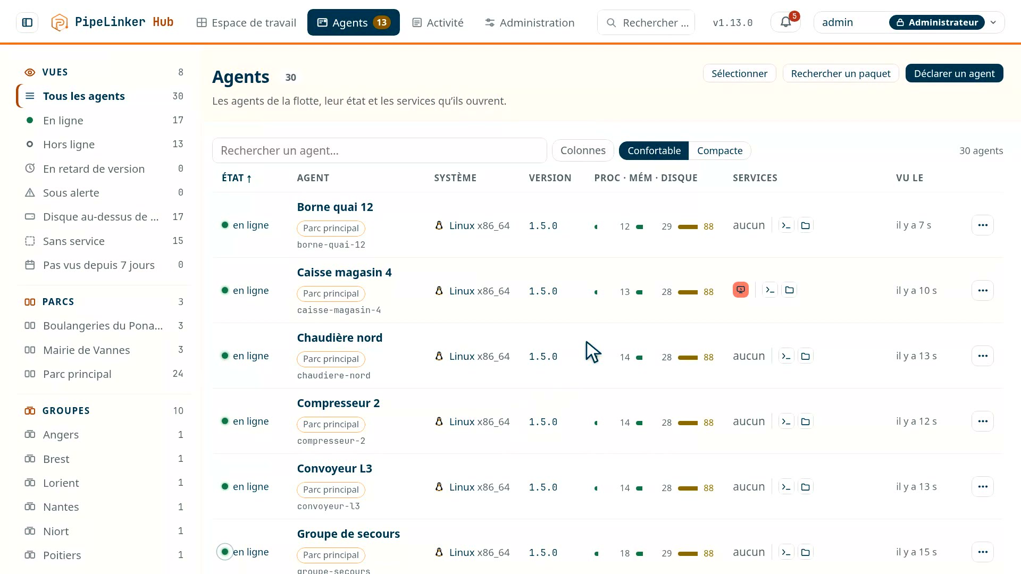
Task: Open remote desktop service for Caisse magasin 4
Action: pos(741,290)
